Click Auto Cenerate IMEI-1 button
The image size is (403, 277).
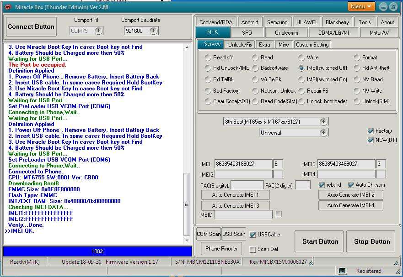236,195
